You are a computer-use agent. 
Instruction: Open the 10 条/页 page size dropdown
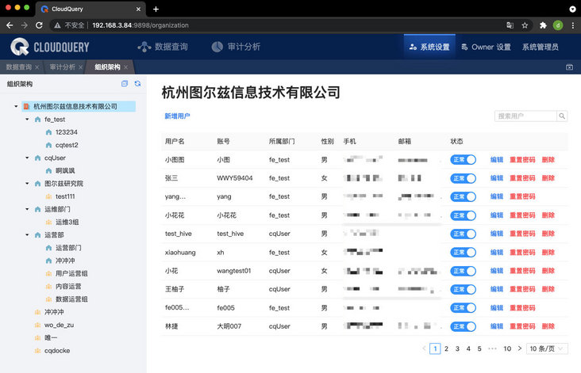[549, 348]
